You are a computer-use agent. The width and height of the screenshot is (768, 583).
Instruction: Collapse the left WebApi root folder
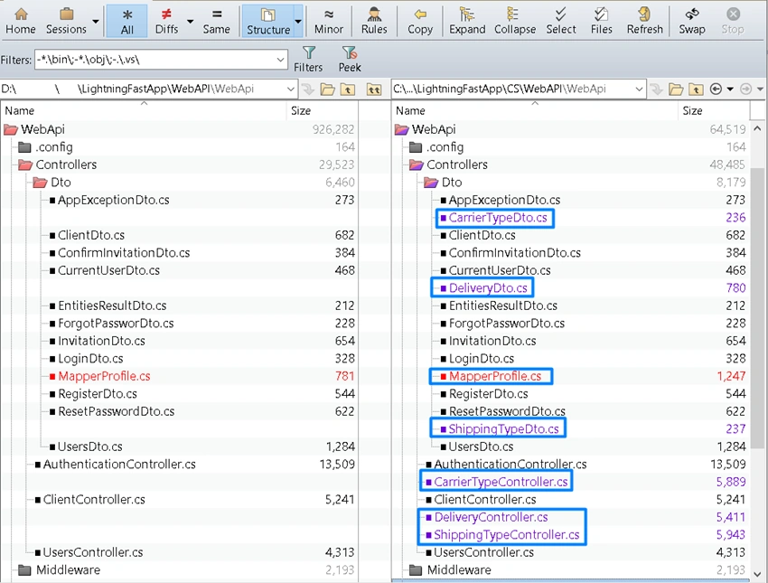[x=11, y=129]
